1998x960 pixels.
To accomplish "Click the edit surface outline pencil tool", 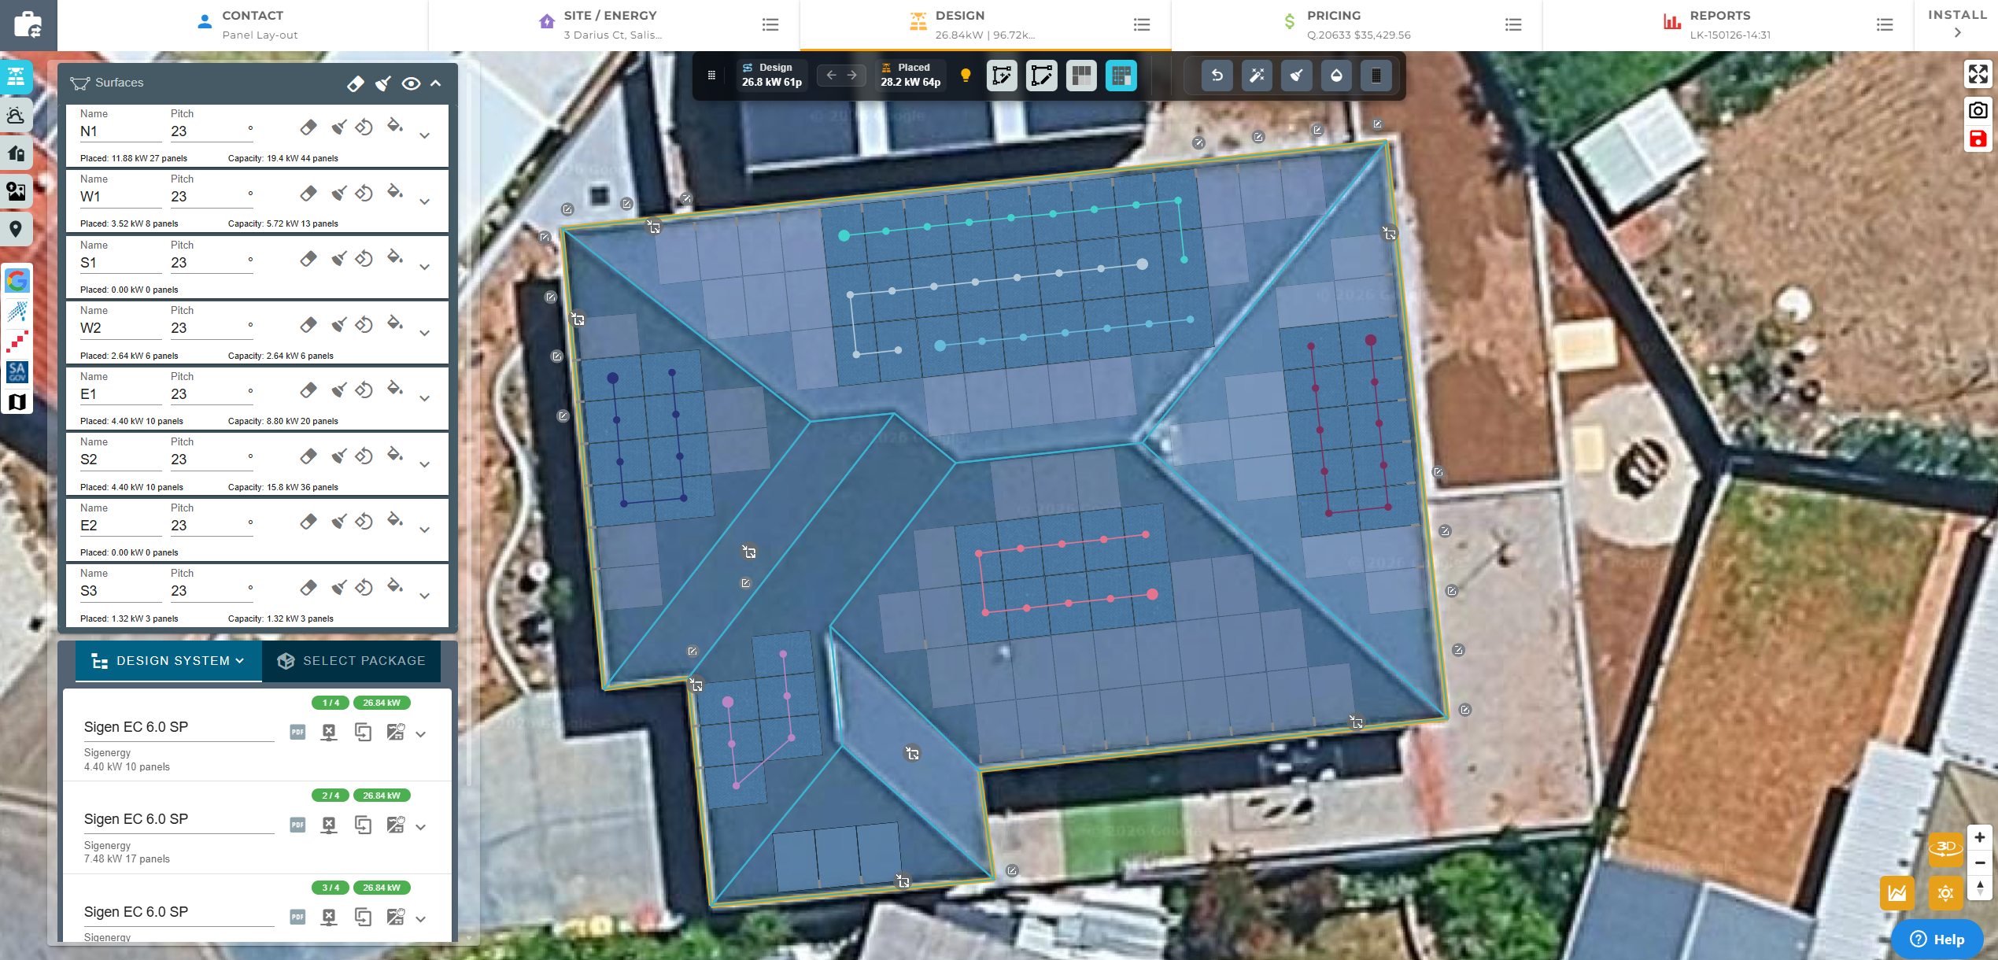I will tap(1041, 76).
